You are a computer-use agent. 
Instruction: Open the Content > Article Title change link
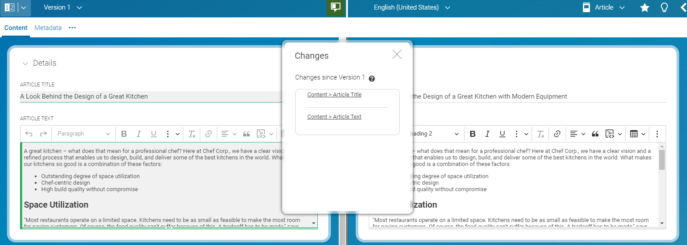[x=334, y=95]
